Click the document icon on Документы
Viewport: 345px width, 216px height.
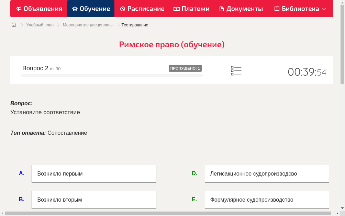[x=221, y=9]
